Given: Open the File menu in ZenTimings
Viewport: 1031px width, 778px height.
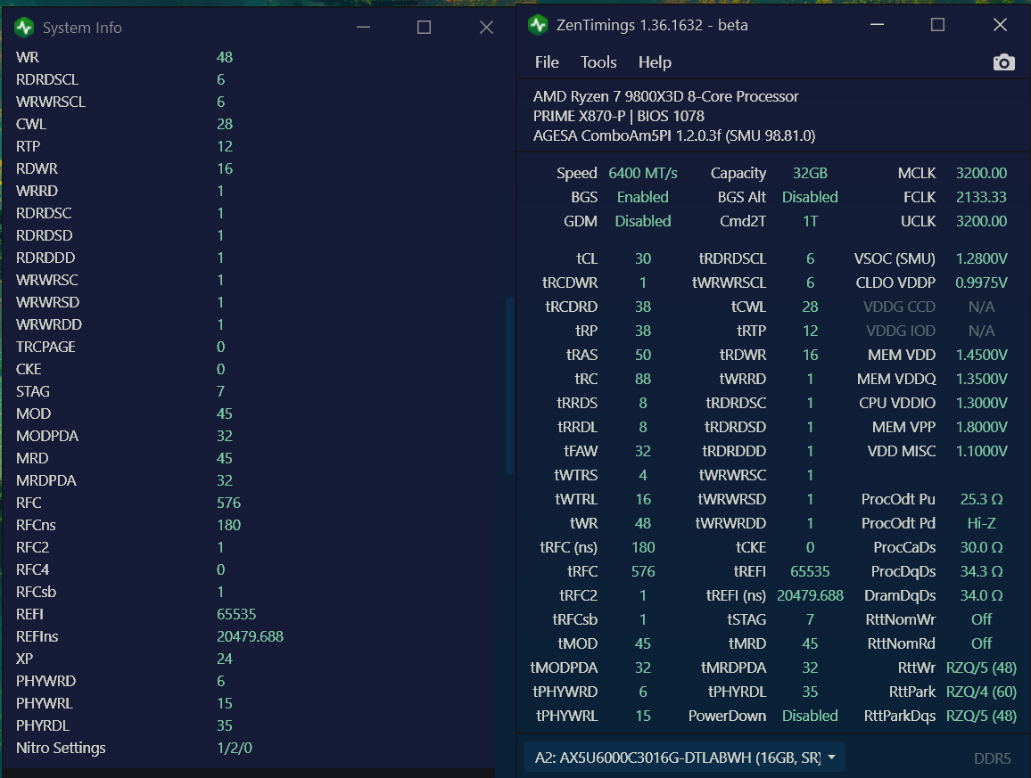Looking at the screenshot, I should tap(547, 62).
